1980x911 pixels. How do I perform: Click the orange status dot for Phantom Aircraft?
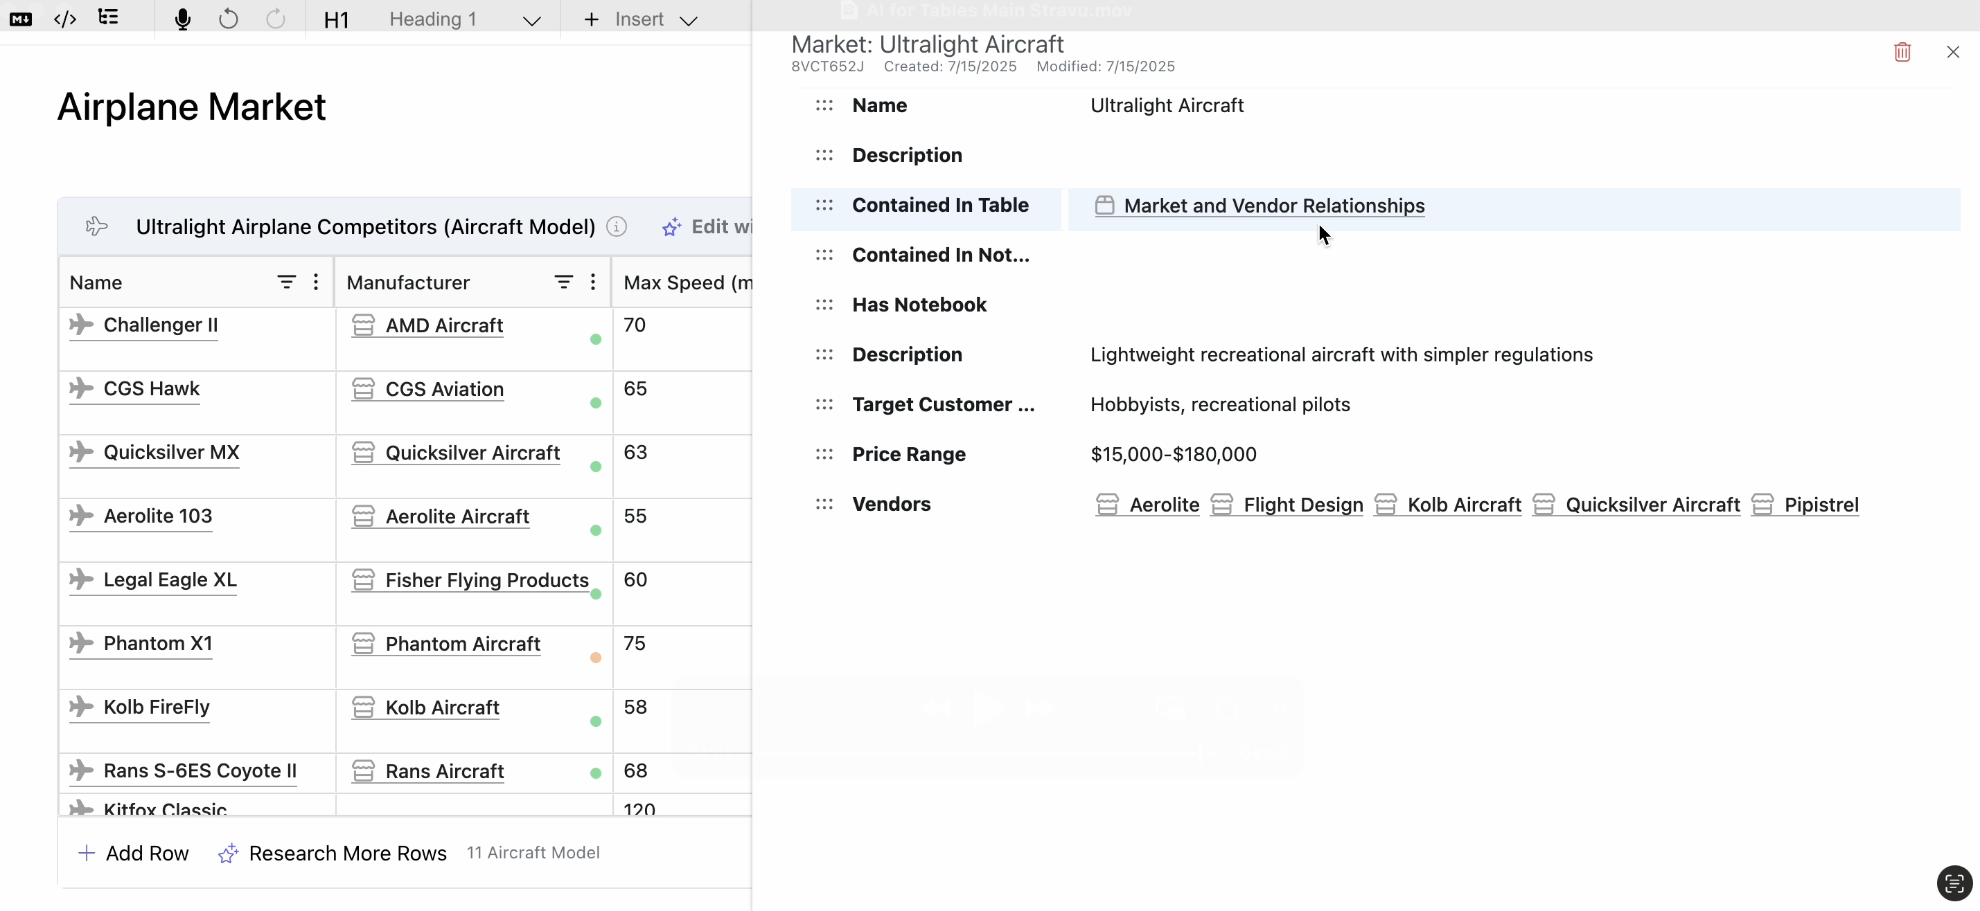tap(596, 658)
